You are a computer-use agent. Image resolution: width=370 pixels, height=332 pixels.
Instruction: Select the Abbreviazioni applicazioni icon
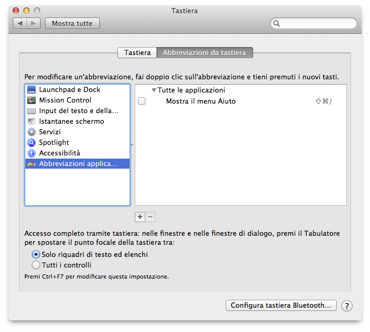[31, 164]
